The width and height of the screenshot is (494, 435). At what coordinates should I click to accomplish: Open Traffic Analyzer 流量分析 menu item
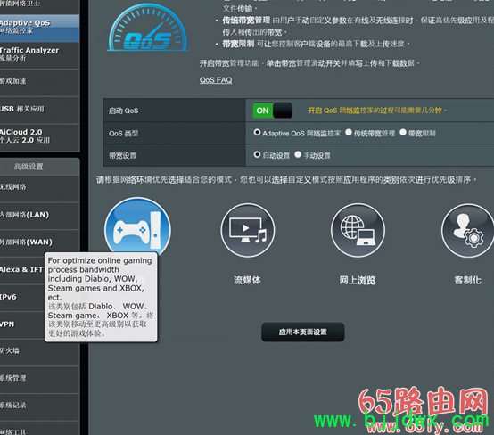tap(39, 55)
